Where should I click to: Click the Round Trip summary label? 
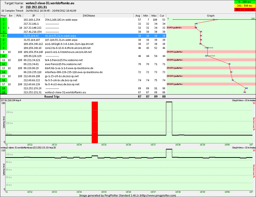(x=52, y=97)
